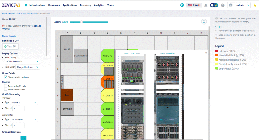Click the Zoom slider handle

click(81, 22)
